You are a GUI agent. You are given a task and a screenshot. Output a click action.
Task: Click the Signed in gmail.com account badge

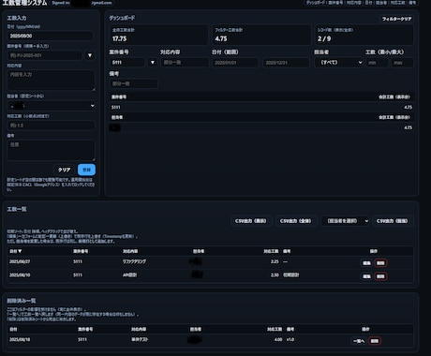tap(82, 3)
